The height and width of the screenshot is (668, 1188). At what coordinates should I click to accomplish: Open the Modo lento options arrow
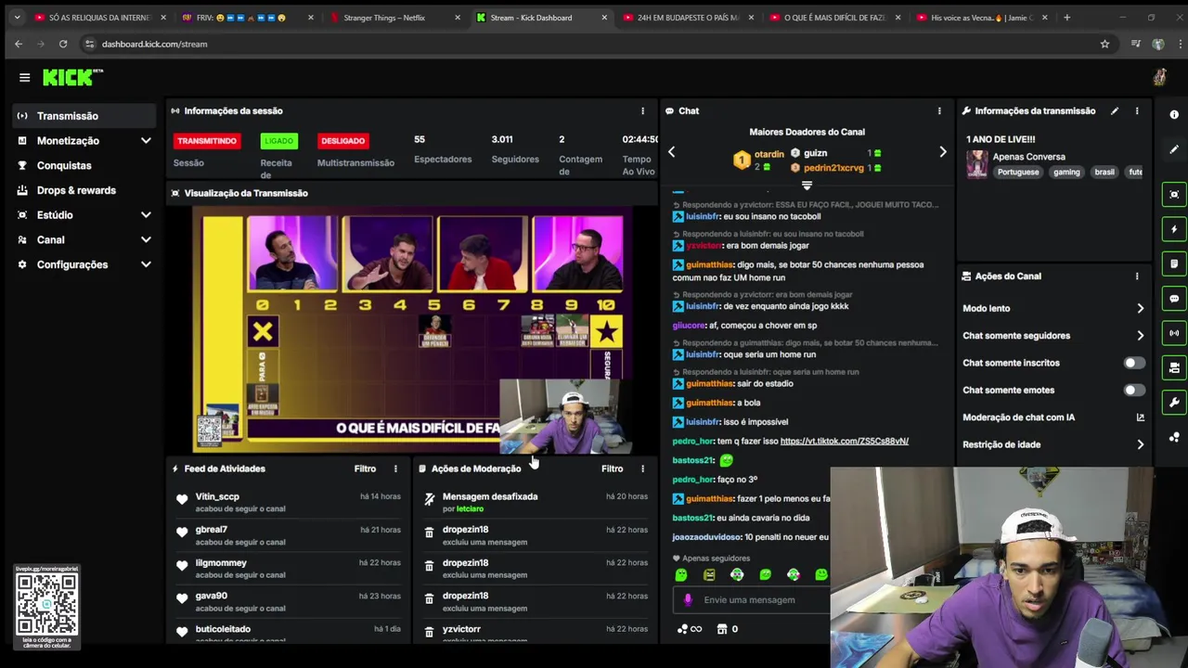(1140, 309)
